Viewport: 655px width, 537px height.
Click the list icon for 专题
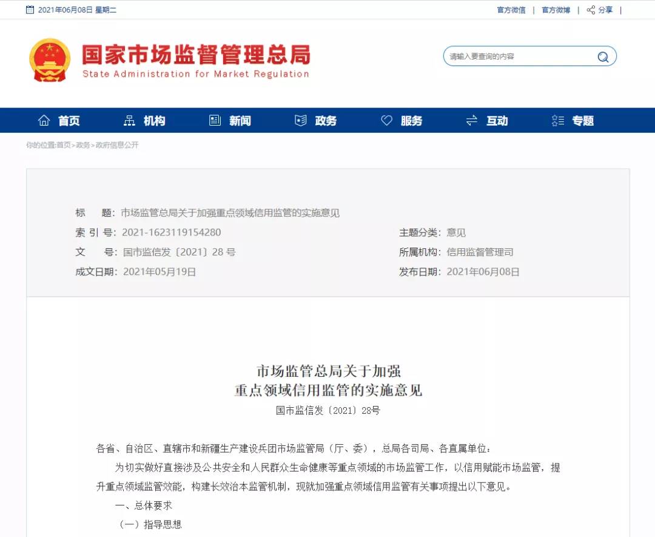(x=558, y=121)
